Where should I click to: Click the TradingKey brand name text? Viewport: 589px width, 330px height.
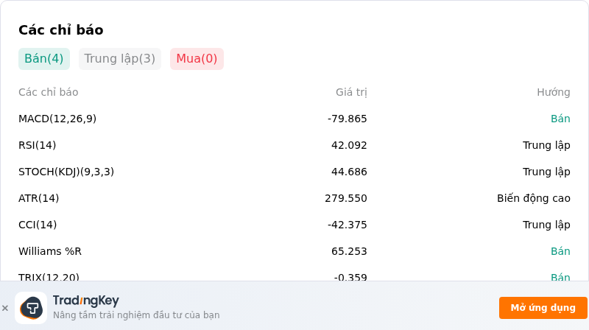(x=86, y=301)
